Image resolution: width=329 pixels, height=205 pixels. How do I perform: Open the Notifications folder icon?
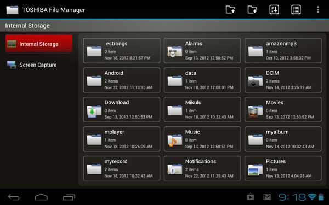(x=174, y=169)
